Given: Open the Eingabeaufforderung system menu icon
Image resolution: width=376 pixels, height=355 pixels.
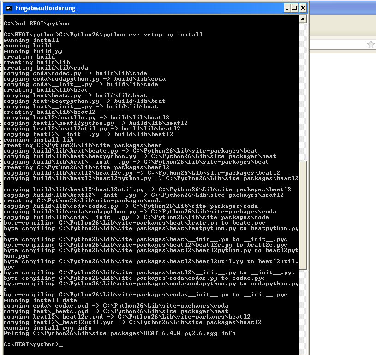Looking at the screenshot, I should click(8, 8).
